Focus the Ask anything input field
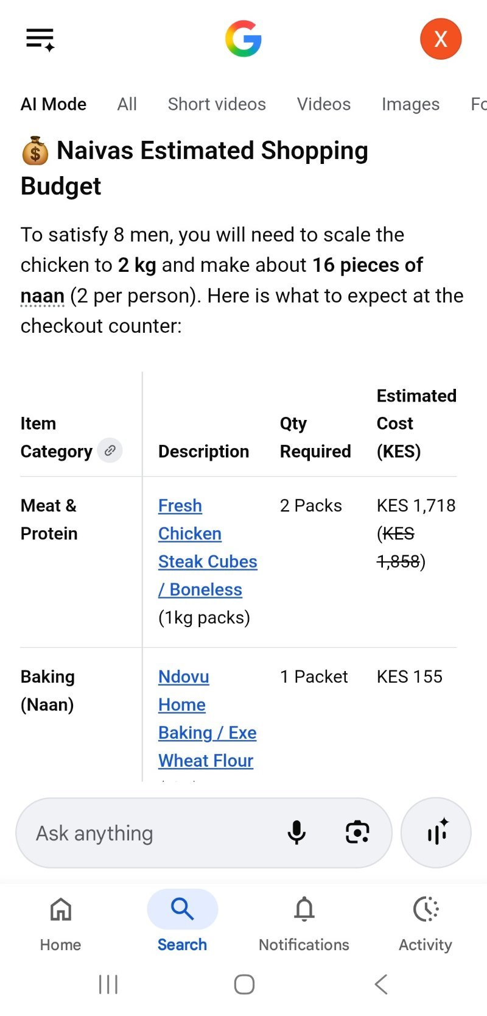Screen dimensions: 487x1016 152,833
